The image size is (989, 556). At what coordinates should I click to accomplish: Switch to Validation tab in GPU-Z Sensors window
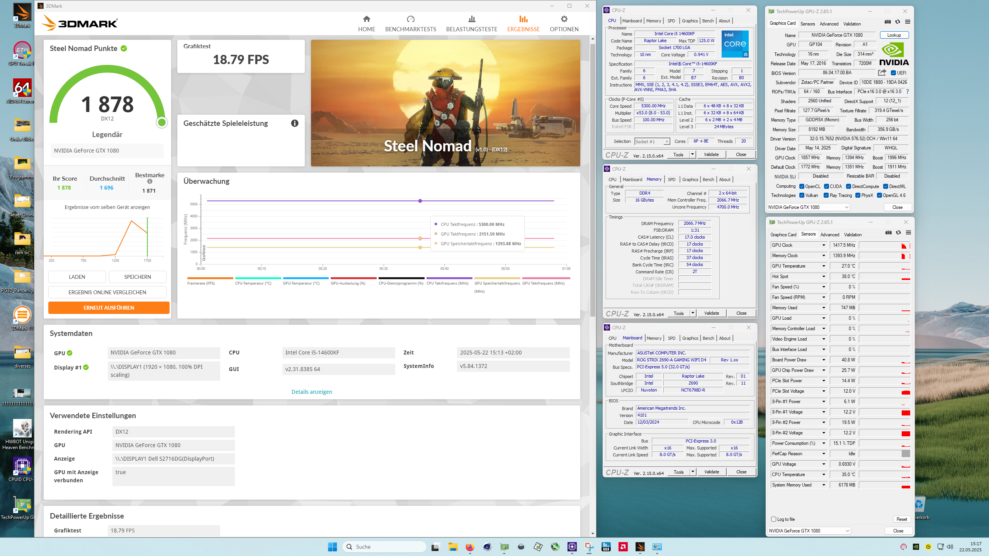click(x=853, y=235)
